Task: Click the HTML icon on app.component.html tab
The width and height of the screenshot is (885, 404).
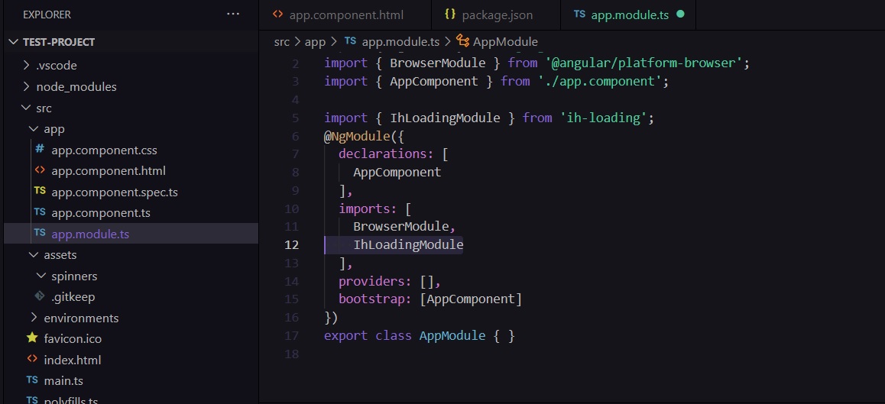Action: 277,15
